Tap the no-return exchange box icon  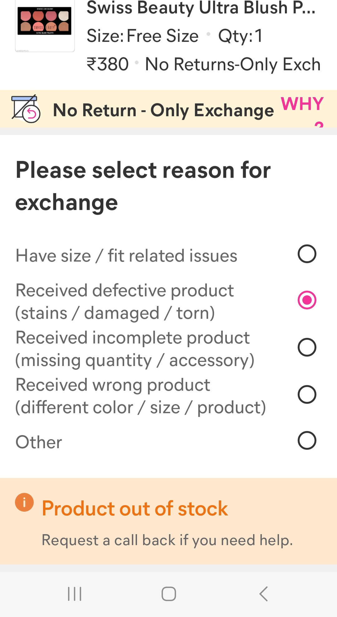point(26,109)
